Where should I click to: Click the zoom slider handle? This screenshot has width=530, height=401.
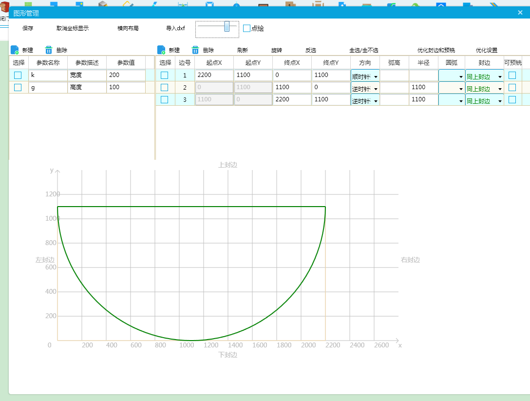[x=227, y=26]
